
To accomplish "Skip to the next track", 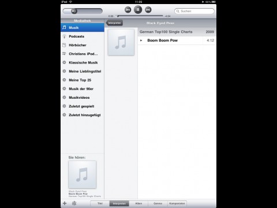I will (x=148, y=10).
